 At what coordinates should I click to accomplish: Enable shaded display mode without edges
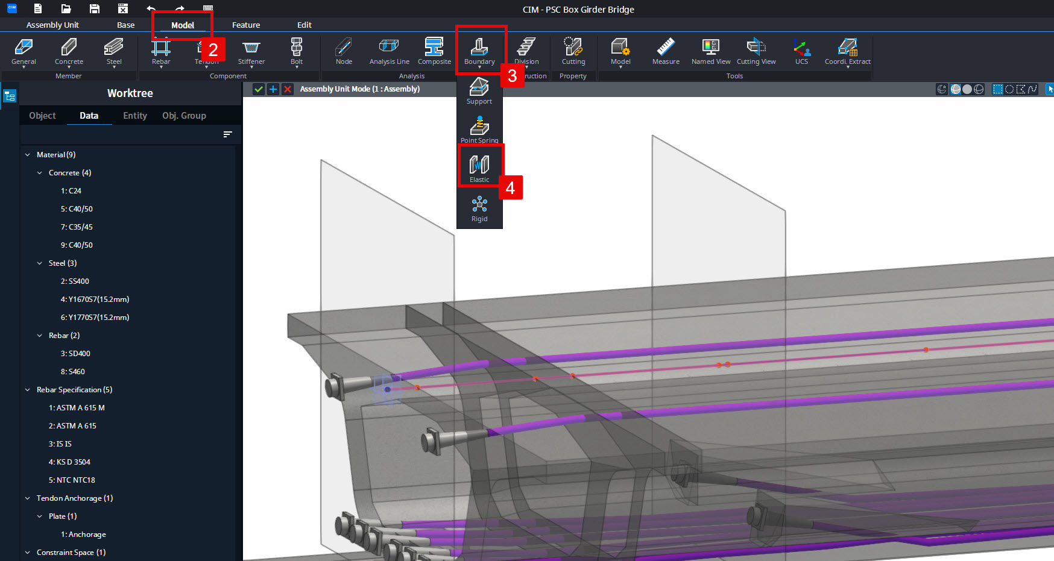[x=967, y=89]
